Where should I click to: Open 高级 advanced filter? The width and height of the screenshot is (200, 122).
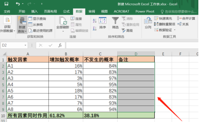pos(127,31)
